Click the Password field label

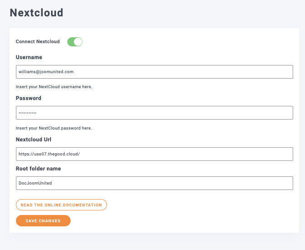pos(29,98)
